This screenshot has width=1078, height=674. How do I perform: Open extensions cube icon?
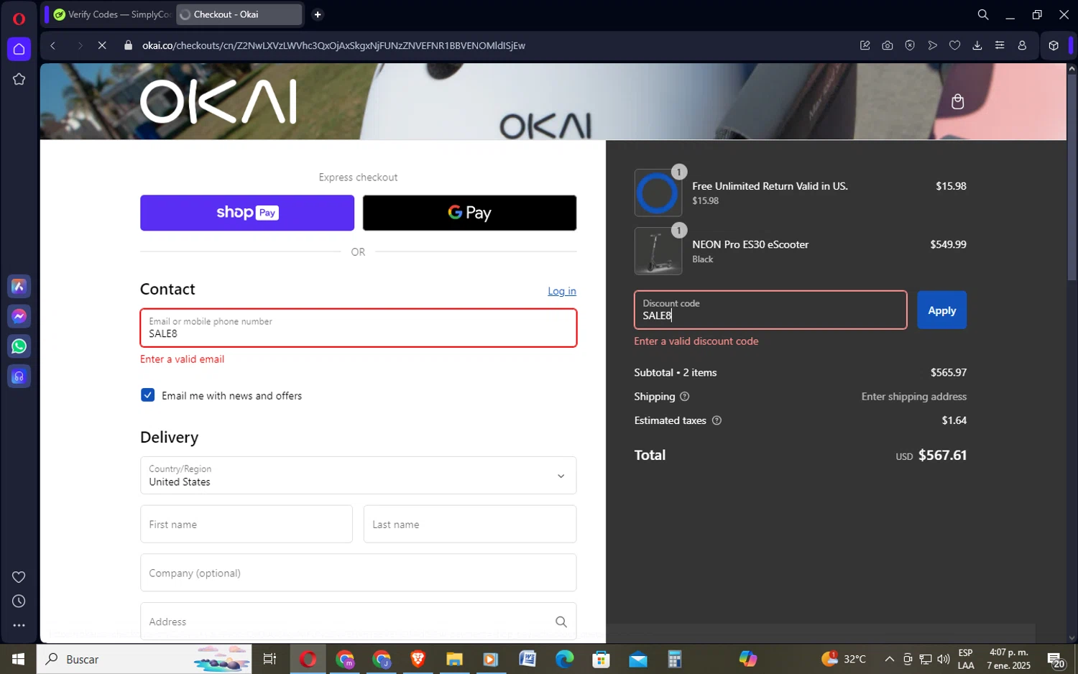1054,45
